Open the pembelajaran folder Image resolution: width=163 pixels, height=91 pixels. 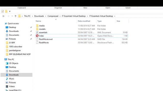pyautogui.click(x=15, y=51)
